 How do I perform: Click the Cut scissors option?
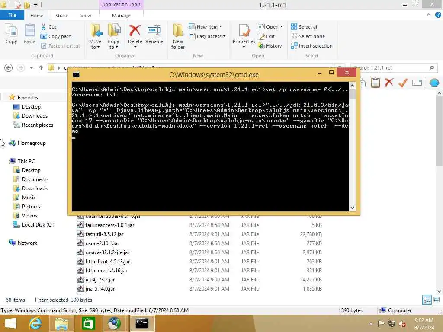click(48, 27)
